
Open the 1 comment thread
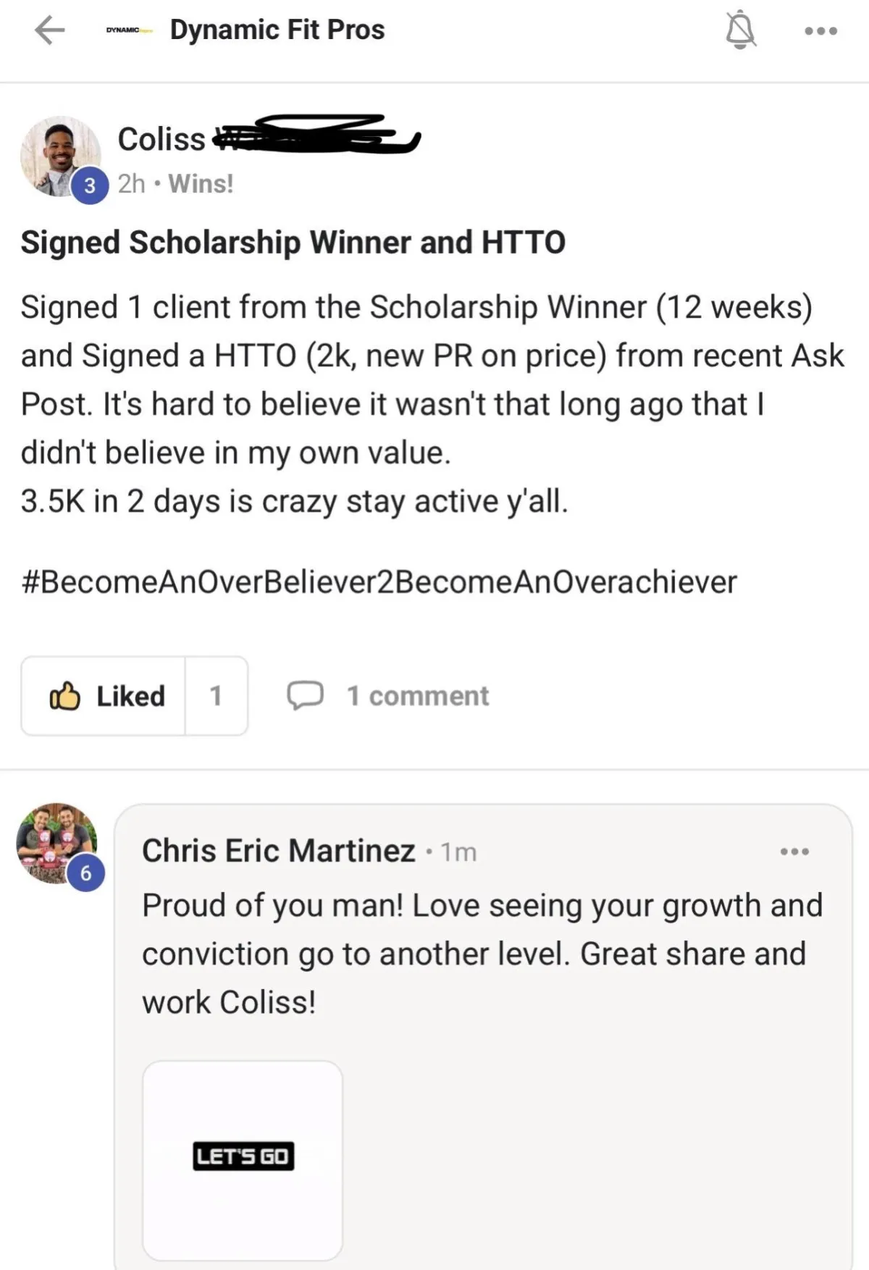point(418,696)
